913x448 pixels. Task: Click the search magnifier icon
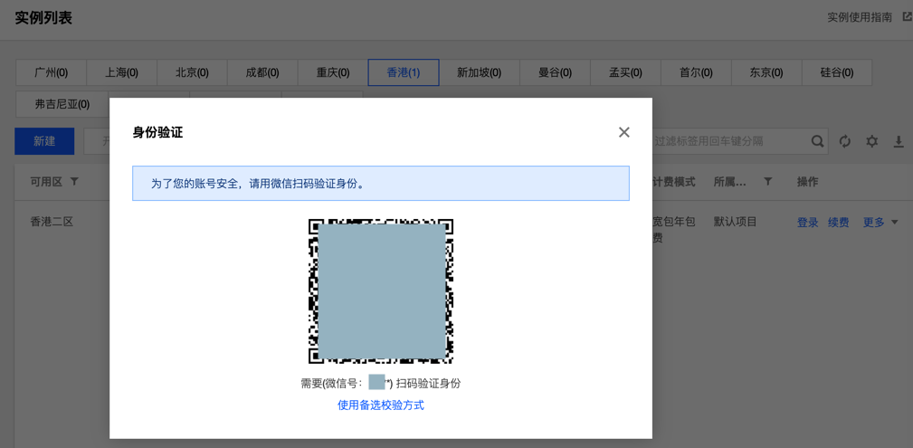[817, 141]
